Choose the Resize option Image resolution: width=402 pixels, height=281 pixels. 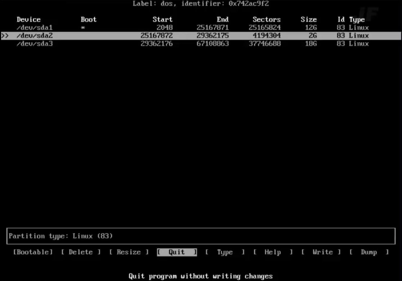(x=129, y=252)
